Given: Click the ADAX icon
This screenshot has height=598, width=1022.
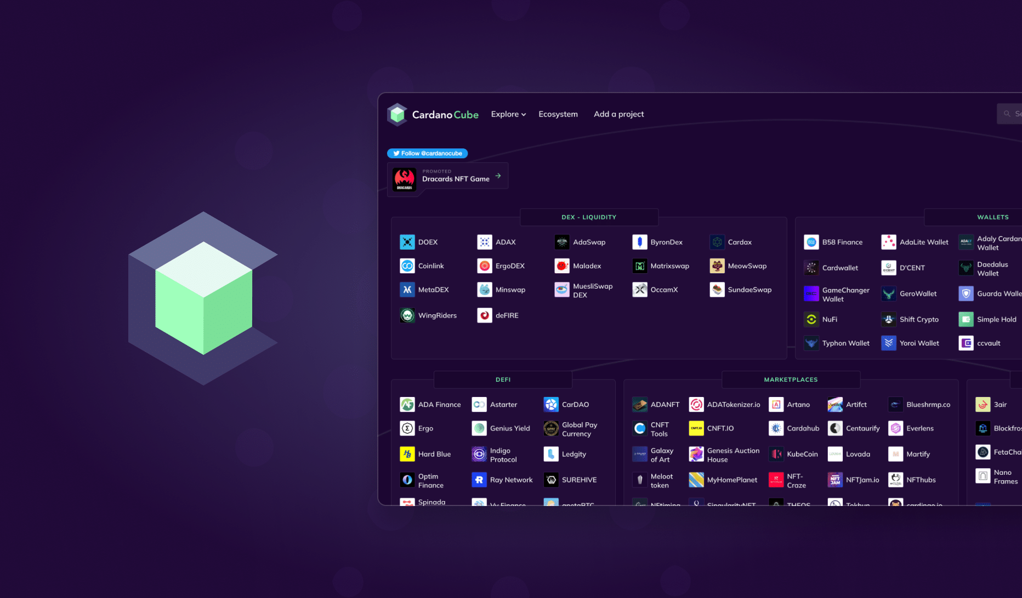Looking at the screenshot, I should [x=485, y=242].
